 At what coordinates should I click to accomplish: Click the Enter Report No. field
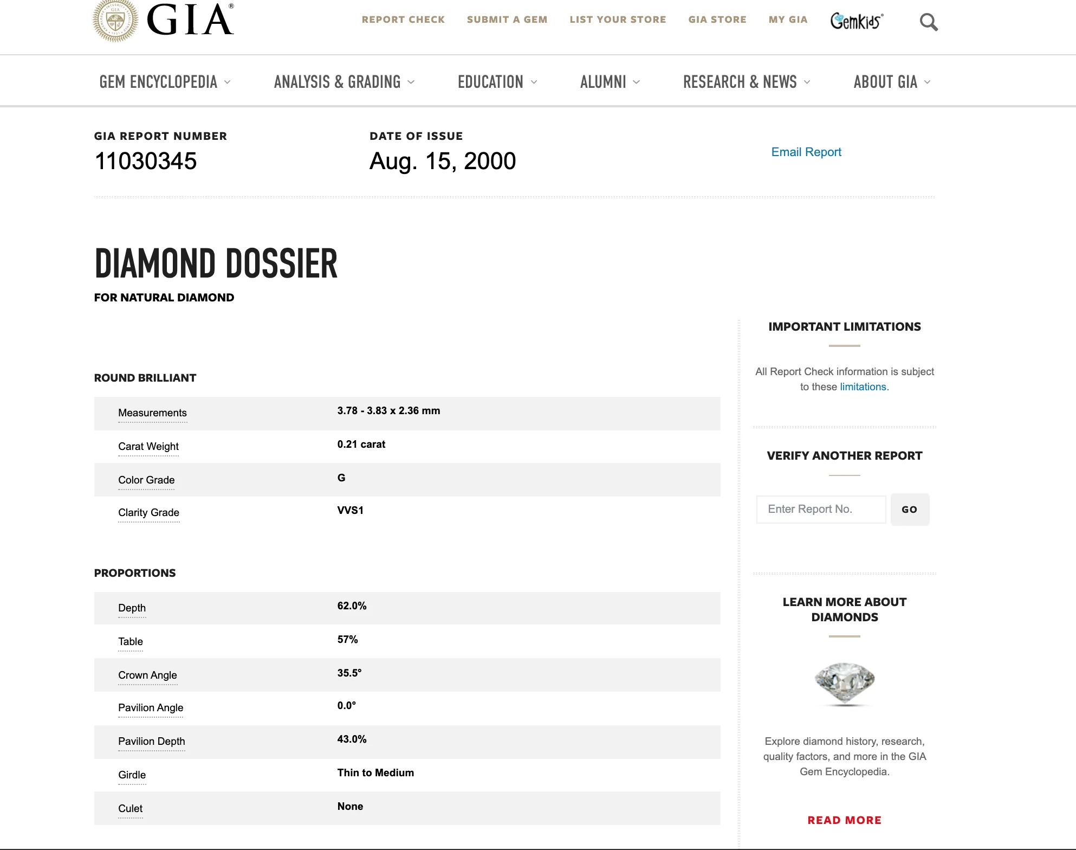(x=821, y=509)
